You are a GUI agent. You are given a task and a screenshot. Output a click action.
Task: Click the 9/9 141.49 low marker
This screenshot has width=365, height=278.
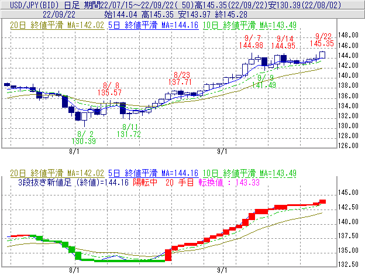coord(264,81)
